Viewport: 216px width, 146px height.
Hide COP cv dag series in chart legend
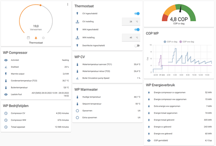[x=171, y=42]
